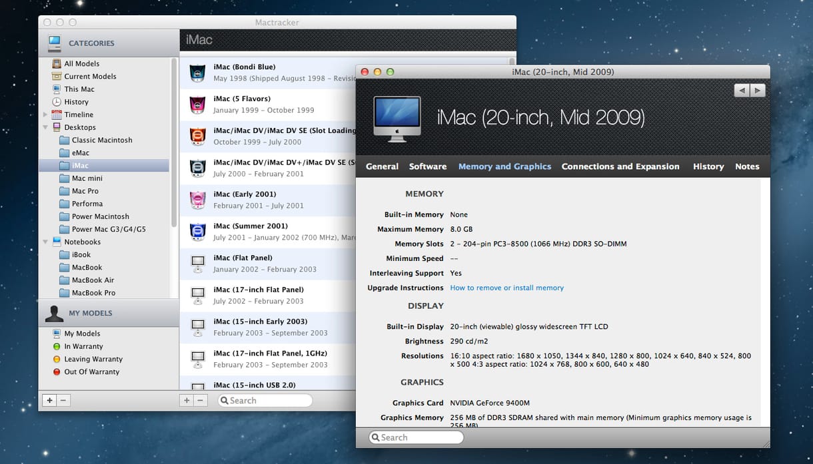
Task: Click the iMac (15-inch Early 2003) icon
Action: tap(197, 328)
